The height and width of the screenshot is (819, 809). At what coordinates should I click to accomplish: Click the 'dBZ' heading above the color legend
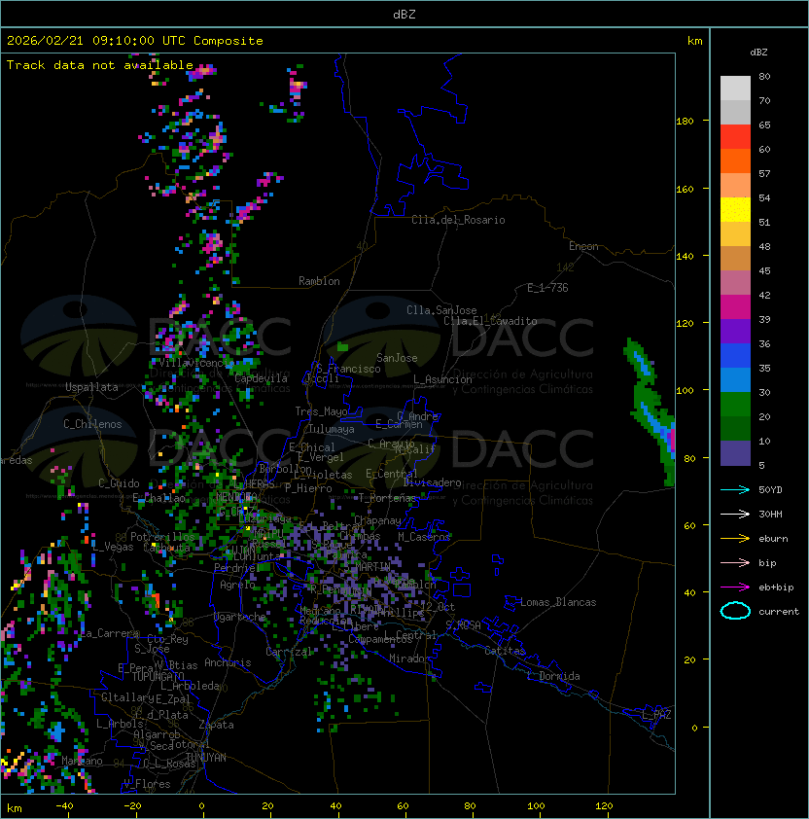tap(758, 53)
